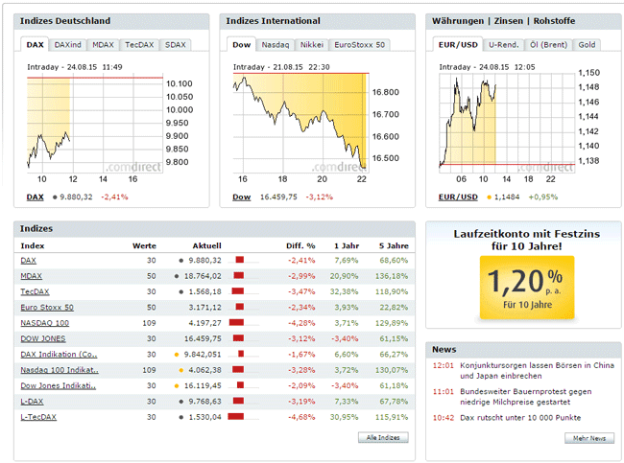Open news Dax rutscht unter 10 000 Punkte
Screen dimensions: 624x463
tap(520, 418)
